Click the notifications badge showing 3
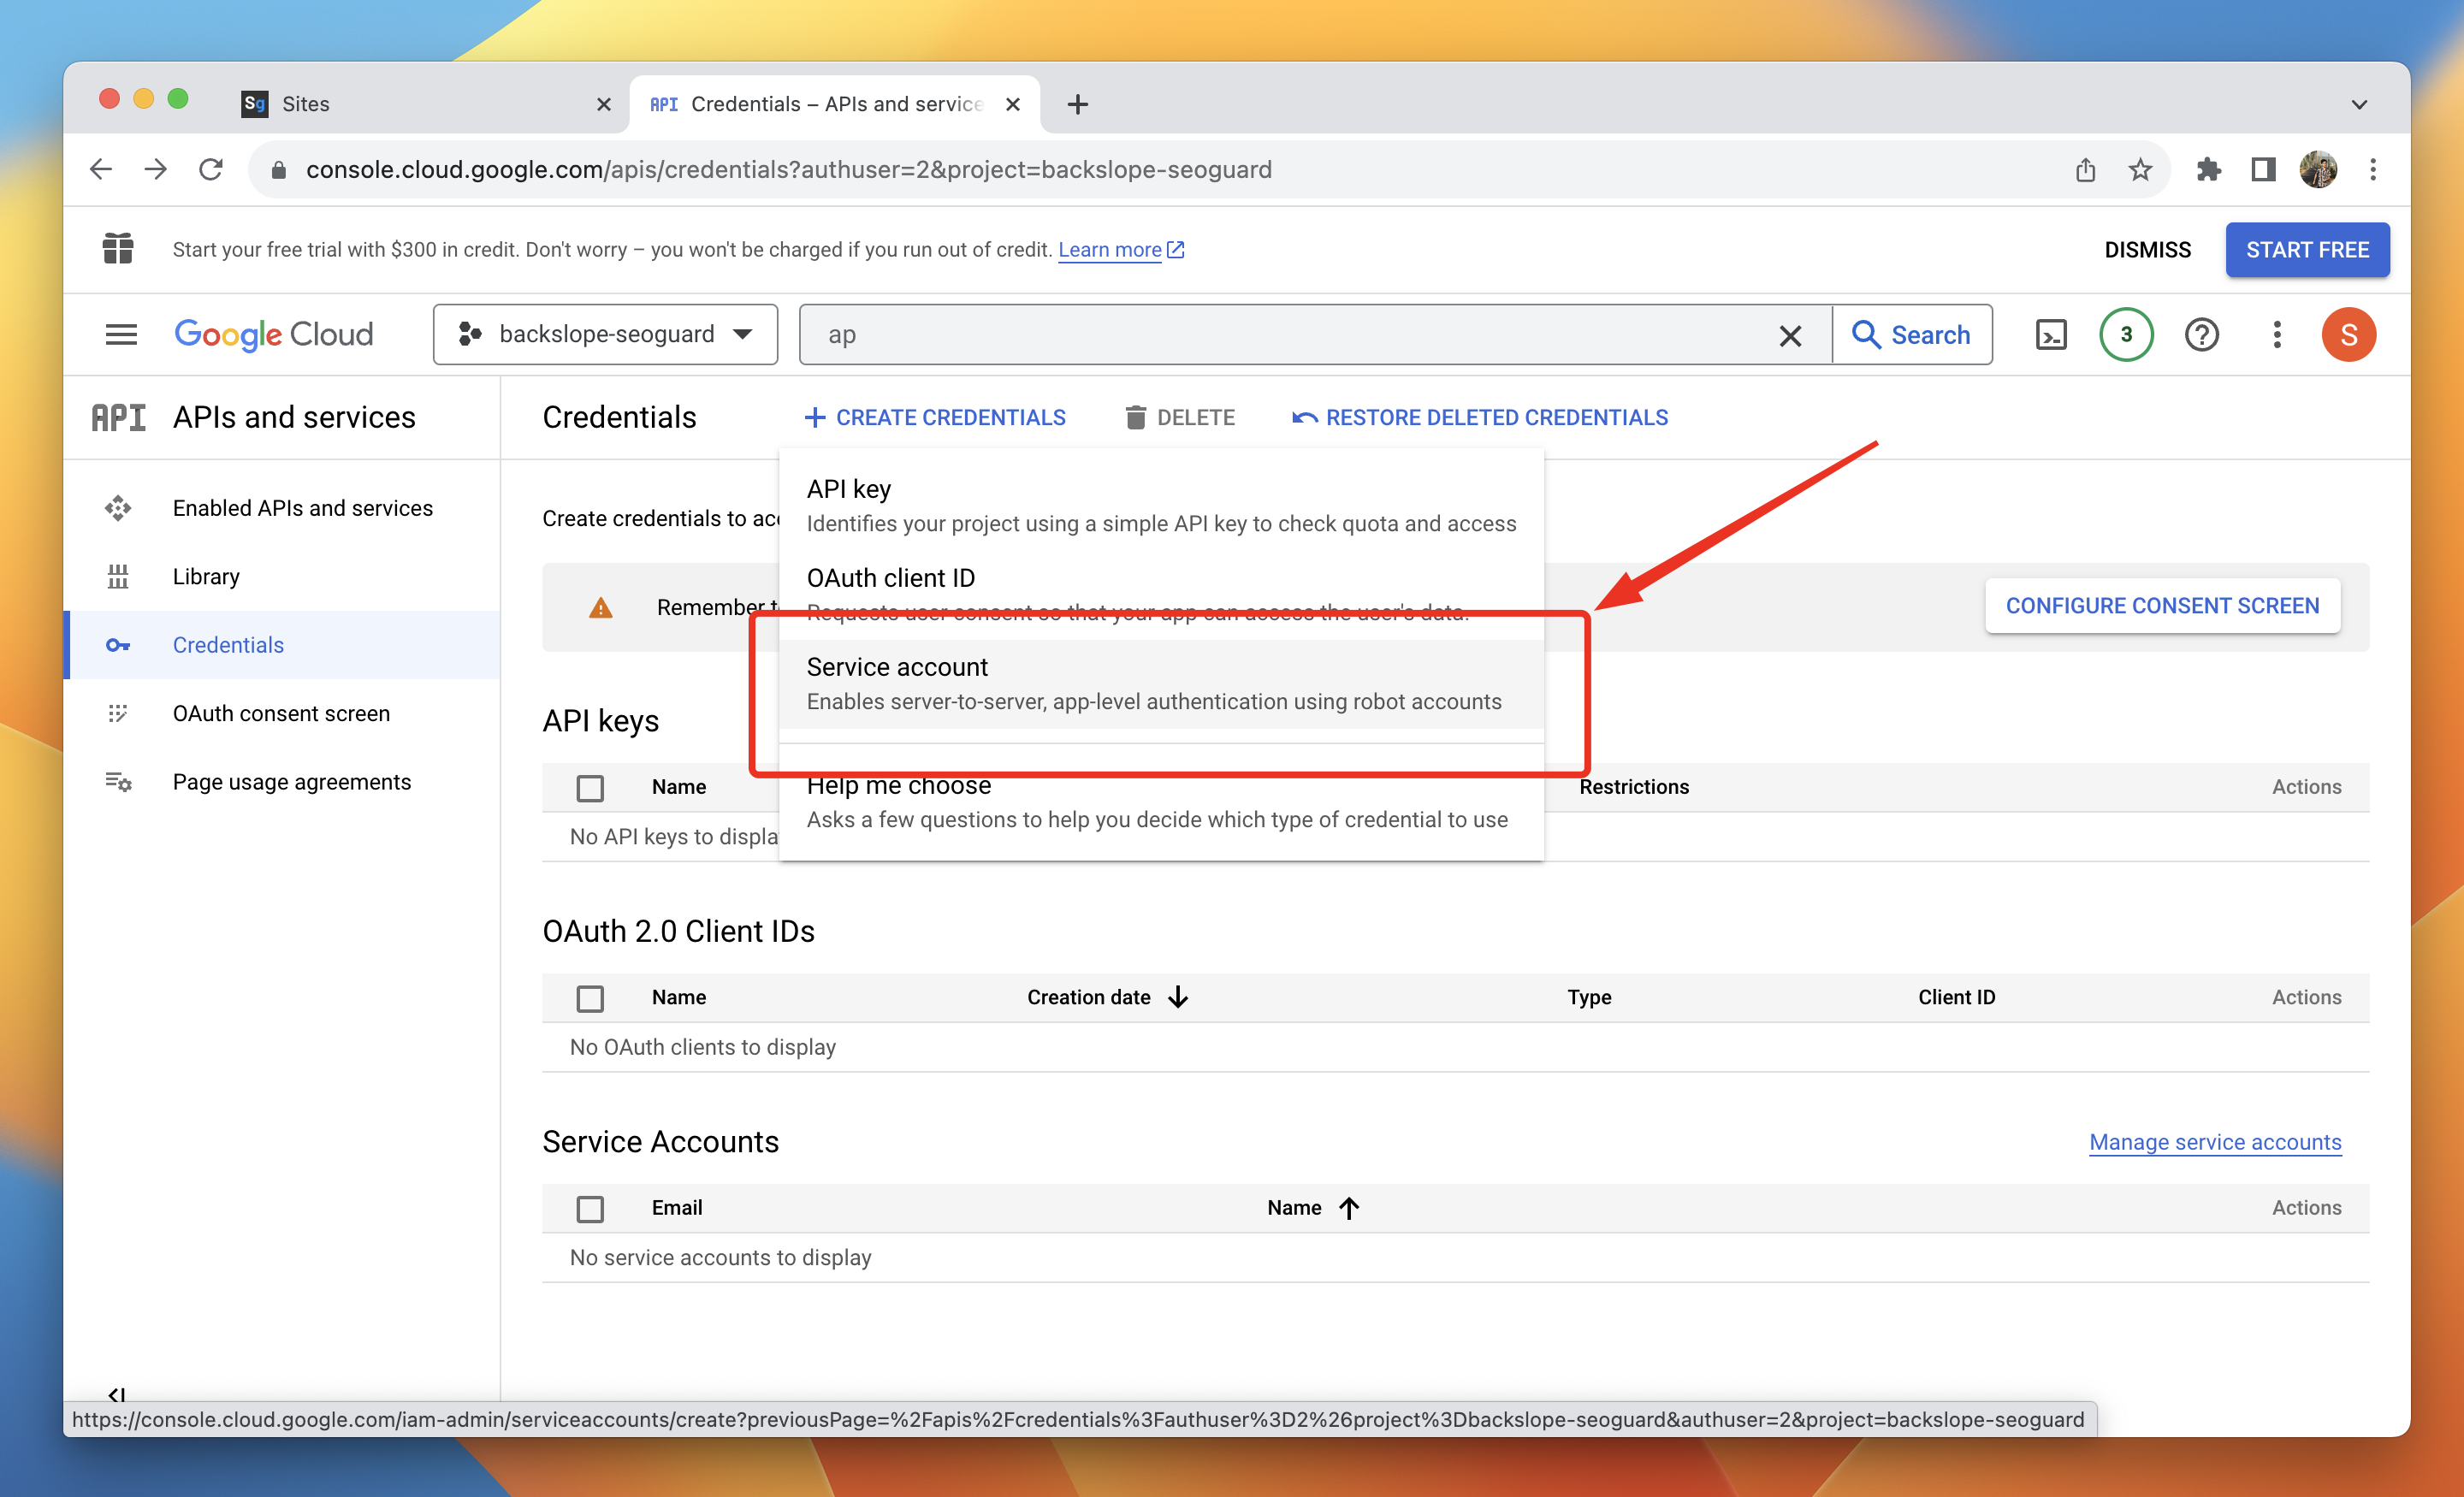Viewport: 2464px width, 1497px height. [x=2125, y=335]
